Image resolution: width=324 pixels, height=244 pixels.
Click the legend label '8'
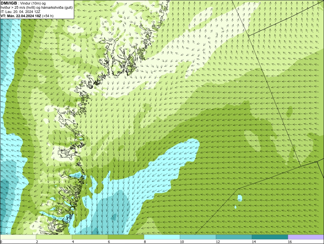point(145,242)
